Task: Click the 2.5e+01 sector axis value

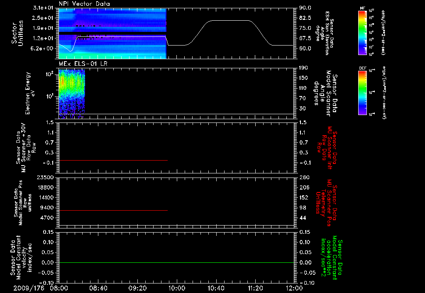Action: pos(43,18)
